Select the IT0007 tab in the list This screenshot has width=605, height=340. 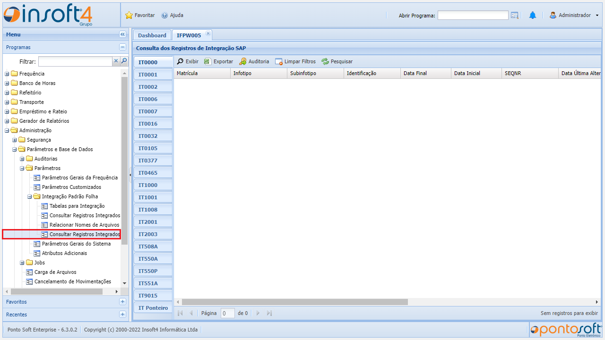tap(153, 111)
